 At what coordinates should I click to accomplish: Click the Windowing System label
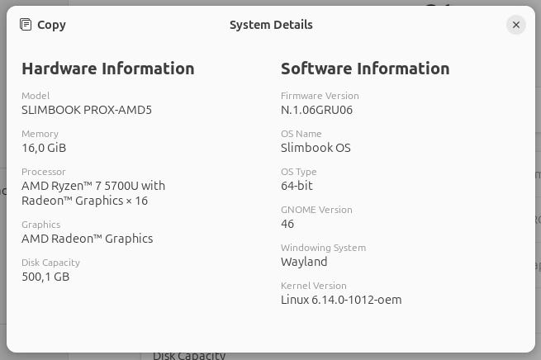pyautogui.click(x=323, y=248)
